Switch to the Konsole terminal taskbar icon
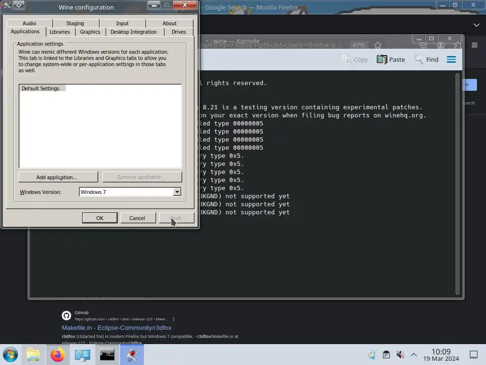 pyautogui.click(x=107, y=355)
